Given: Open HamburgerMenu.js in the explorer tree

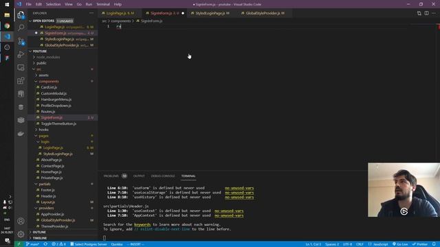Looking at the screenshot, I should [x=56, y=99].
